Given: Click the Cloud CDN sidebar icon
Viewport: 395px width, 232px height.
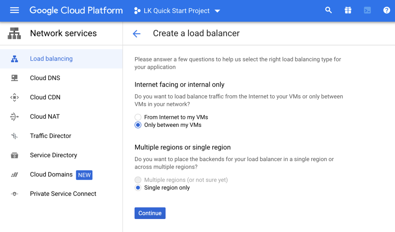Looking at the screenshot, I should pos(15,97).
